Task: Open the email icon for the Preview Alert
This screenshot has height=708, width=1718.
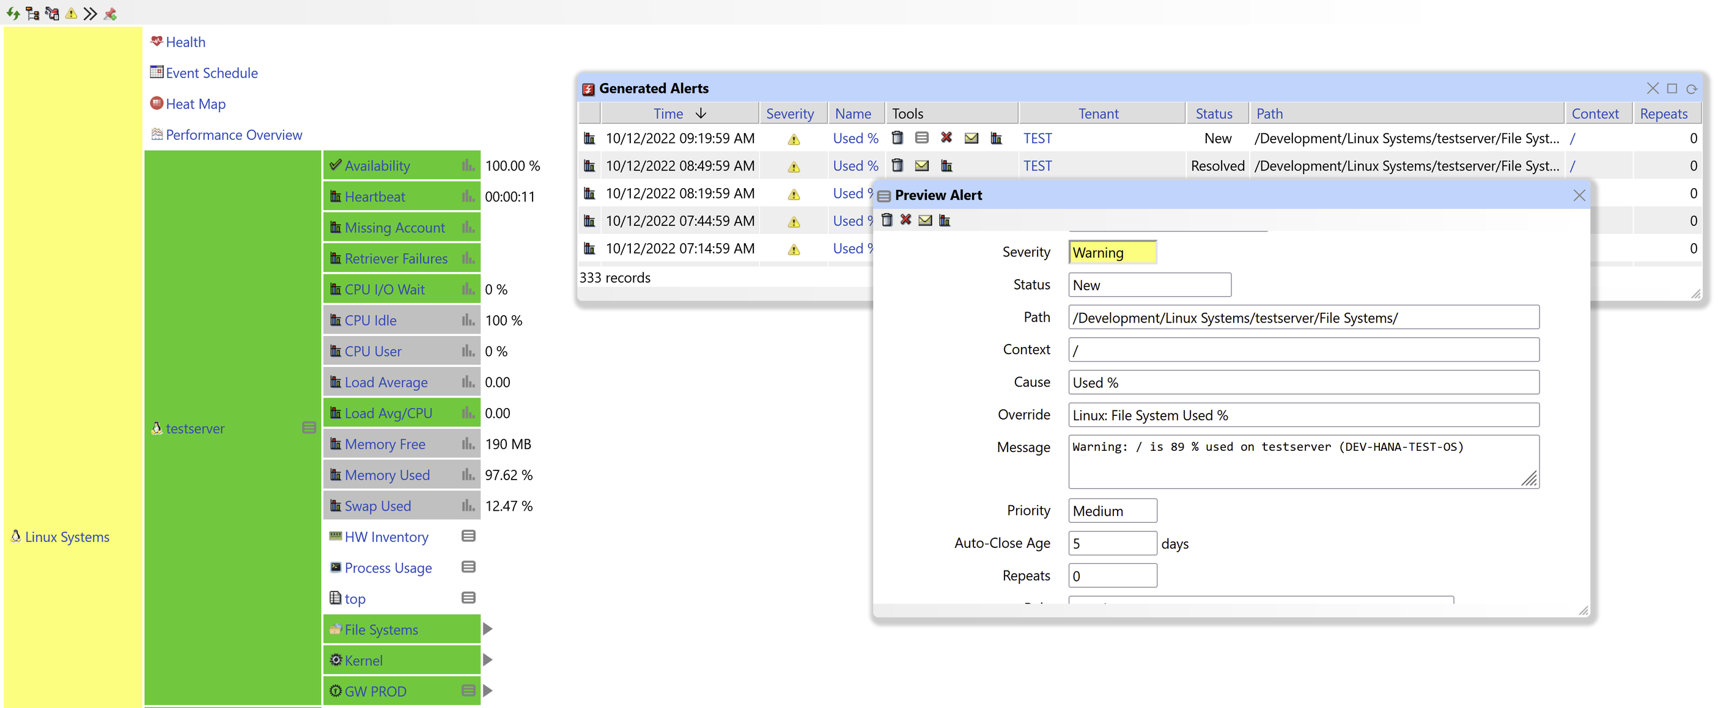Action: 925,220
